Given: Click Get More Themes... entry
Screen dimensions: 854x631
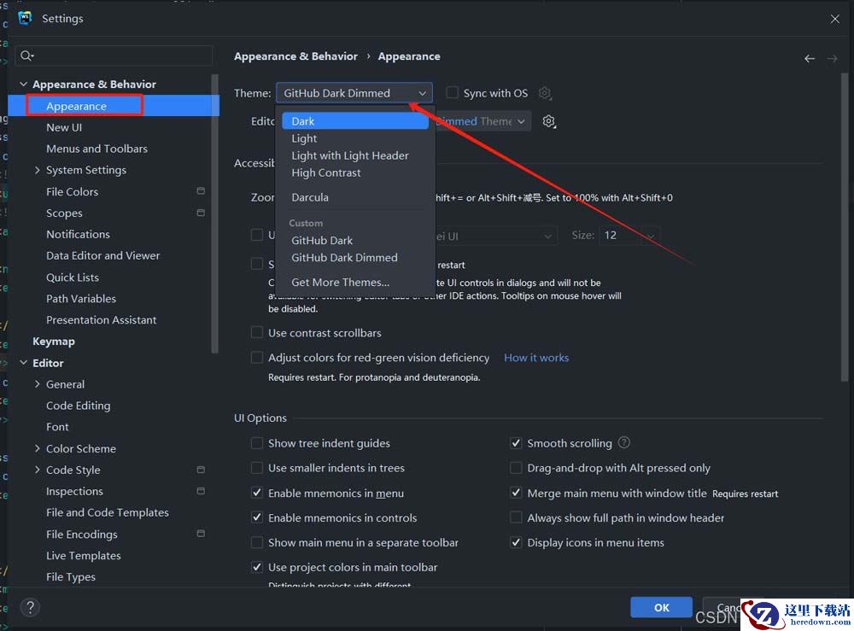Looking at the screenshot, I should click(x=355, y=282).
